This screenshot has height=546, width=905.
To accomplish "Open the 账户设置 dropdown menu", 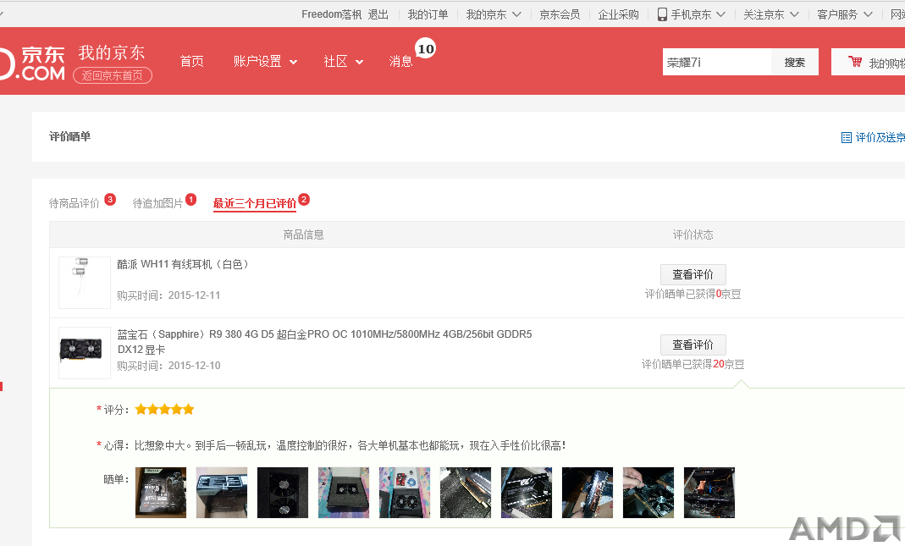I will 266,61.
